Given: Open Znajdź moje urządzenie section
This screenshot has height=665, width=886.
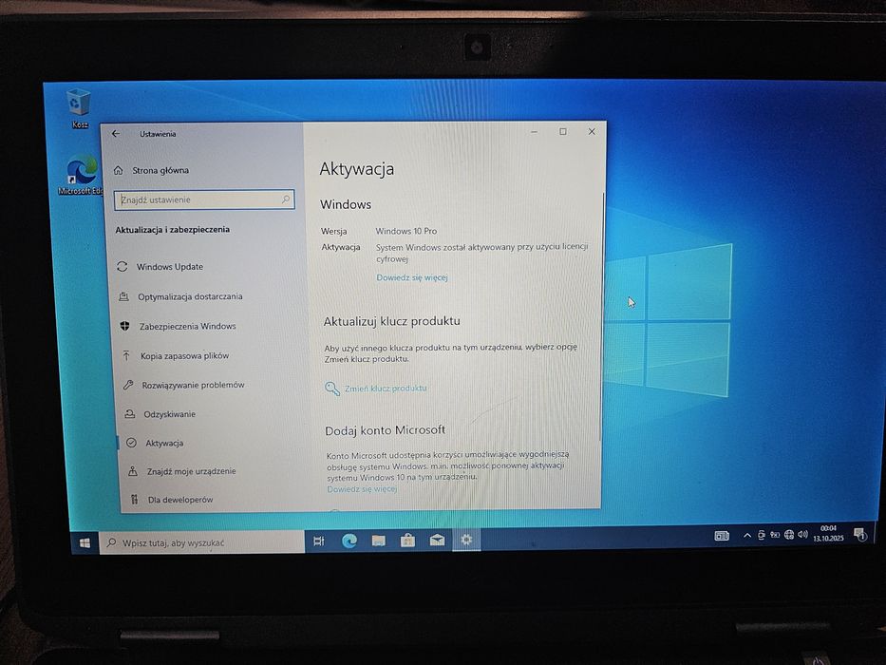Looking at the screenshot, I should pyautogui.click(x=181, y=471).
